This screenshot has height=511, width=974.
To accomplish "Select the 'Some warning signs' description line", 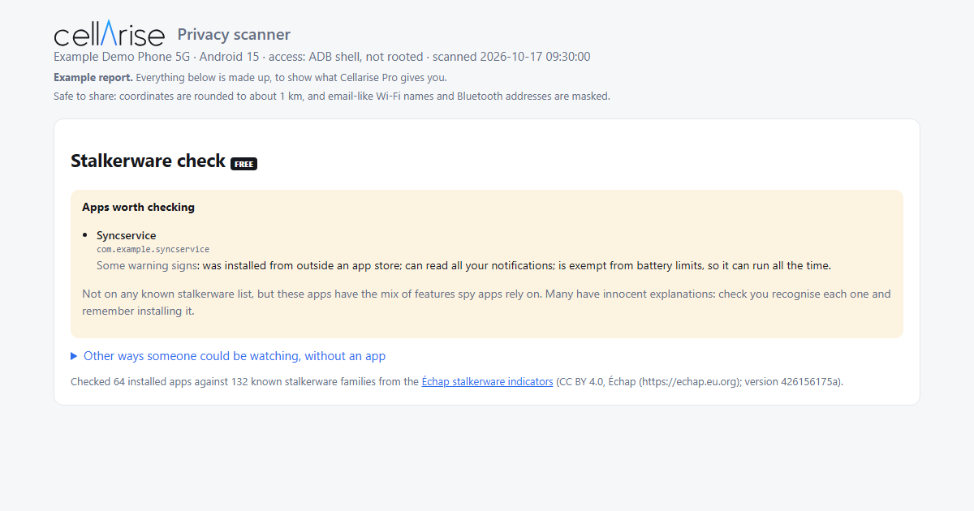I will pos(463,265).
